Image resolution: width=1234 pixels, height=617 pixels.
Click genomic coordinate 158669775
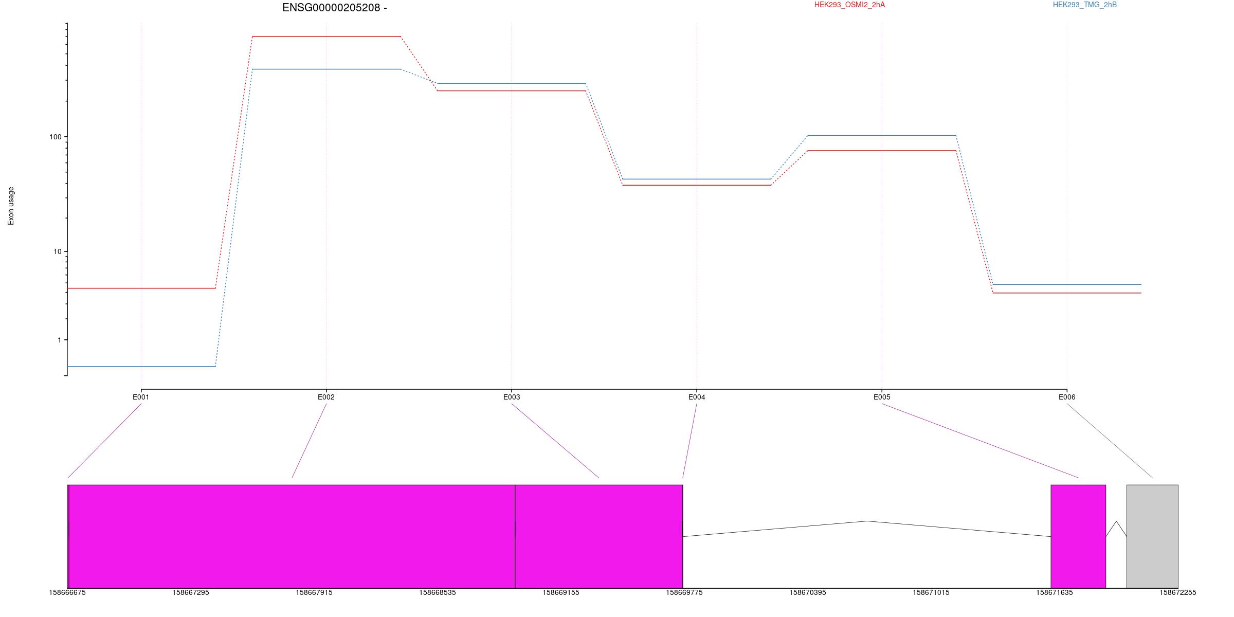tap(684, 592)
